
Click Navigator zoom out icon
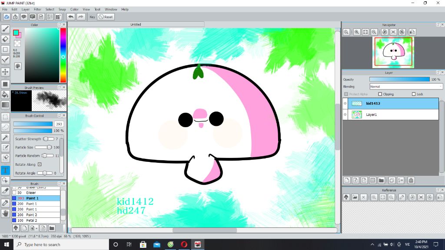point(374,32)
